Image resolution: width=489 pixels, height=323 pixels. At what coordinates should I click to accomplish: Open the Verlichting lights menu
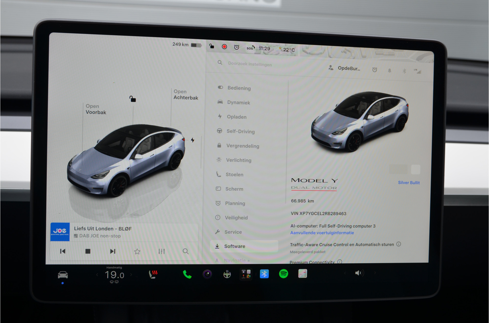coord(234,160)
